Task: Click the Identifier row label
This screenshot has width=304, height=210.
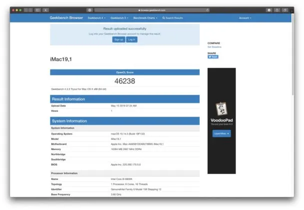Action: click(56, 189)
